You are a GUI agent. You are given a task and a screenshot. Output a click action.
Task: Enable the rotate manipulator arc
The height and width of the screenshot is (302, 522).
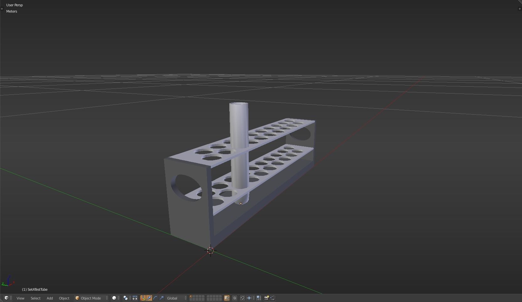(x=155, y=298)
